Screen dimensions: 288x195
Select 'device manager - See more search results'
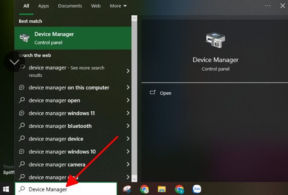pos(73,71)
